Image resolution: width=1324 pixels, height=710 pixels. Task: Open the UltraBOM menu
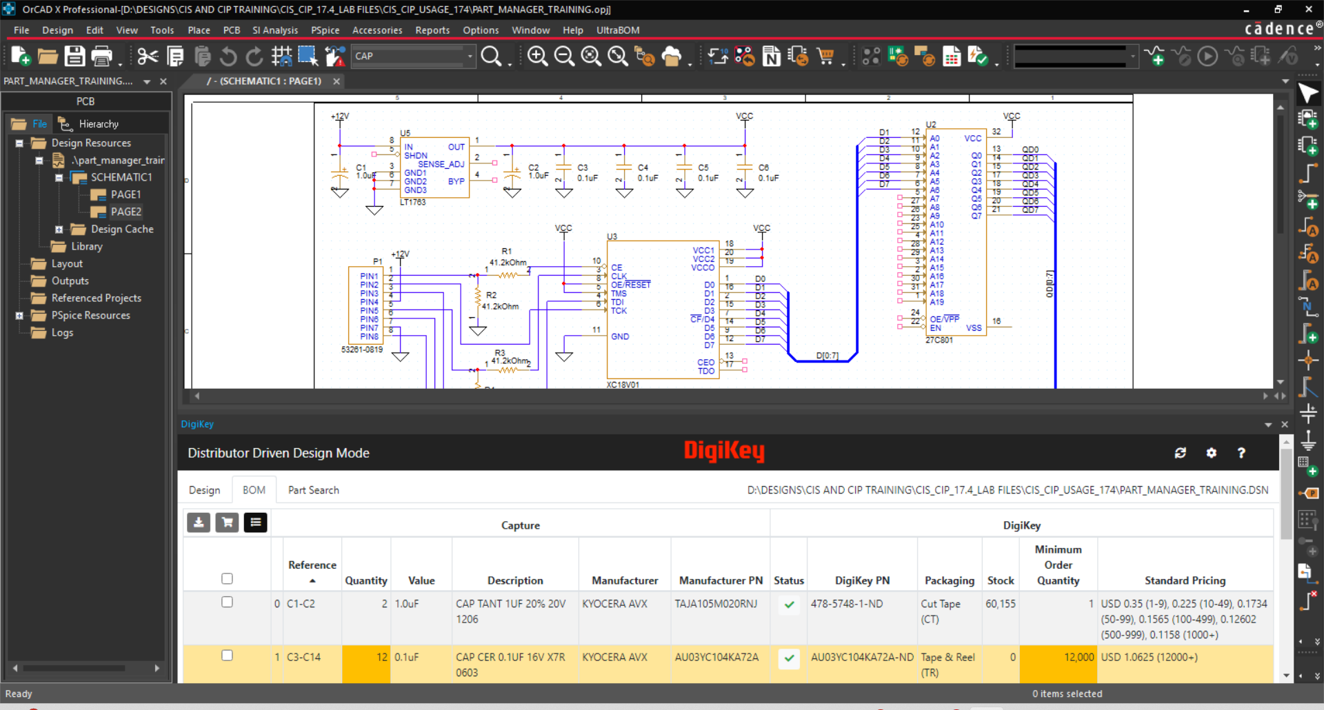618,30
